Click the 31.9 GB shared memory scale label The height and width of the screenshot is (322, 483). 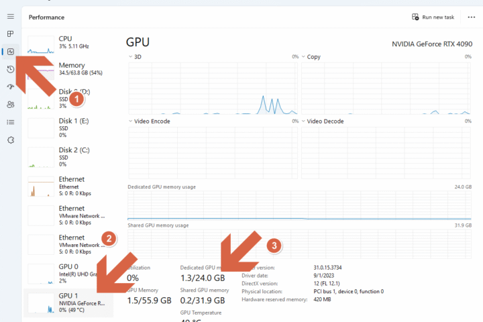463,225
